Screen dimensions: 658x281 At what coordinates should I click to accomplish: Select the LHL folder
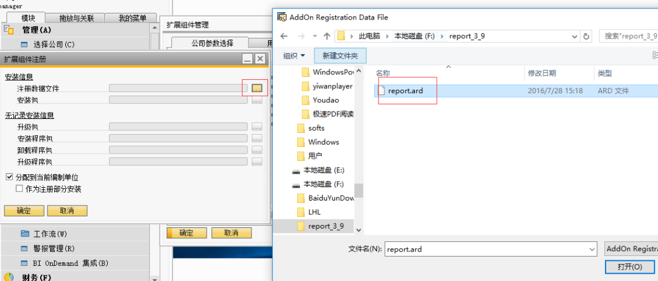[309, 212]
